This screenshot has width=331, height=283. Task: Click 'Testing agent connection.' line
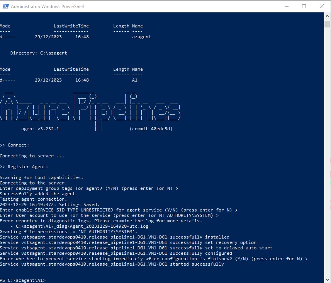tap(33, 199)
